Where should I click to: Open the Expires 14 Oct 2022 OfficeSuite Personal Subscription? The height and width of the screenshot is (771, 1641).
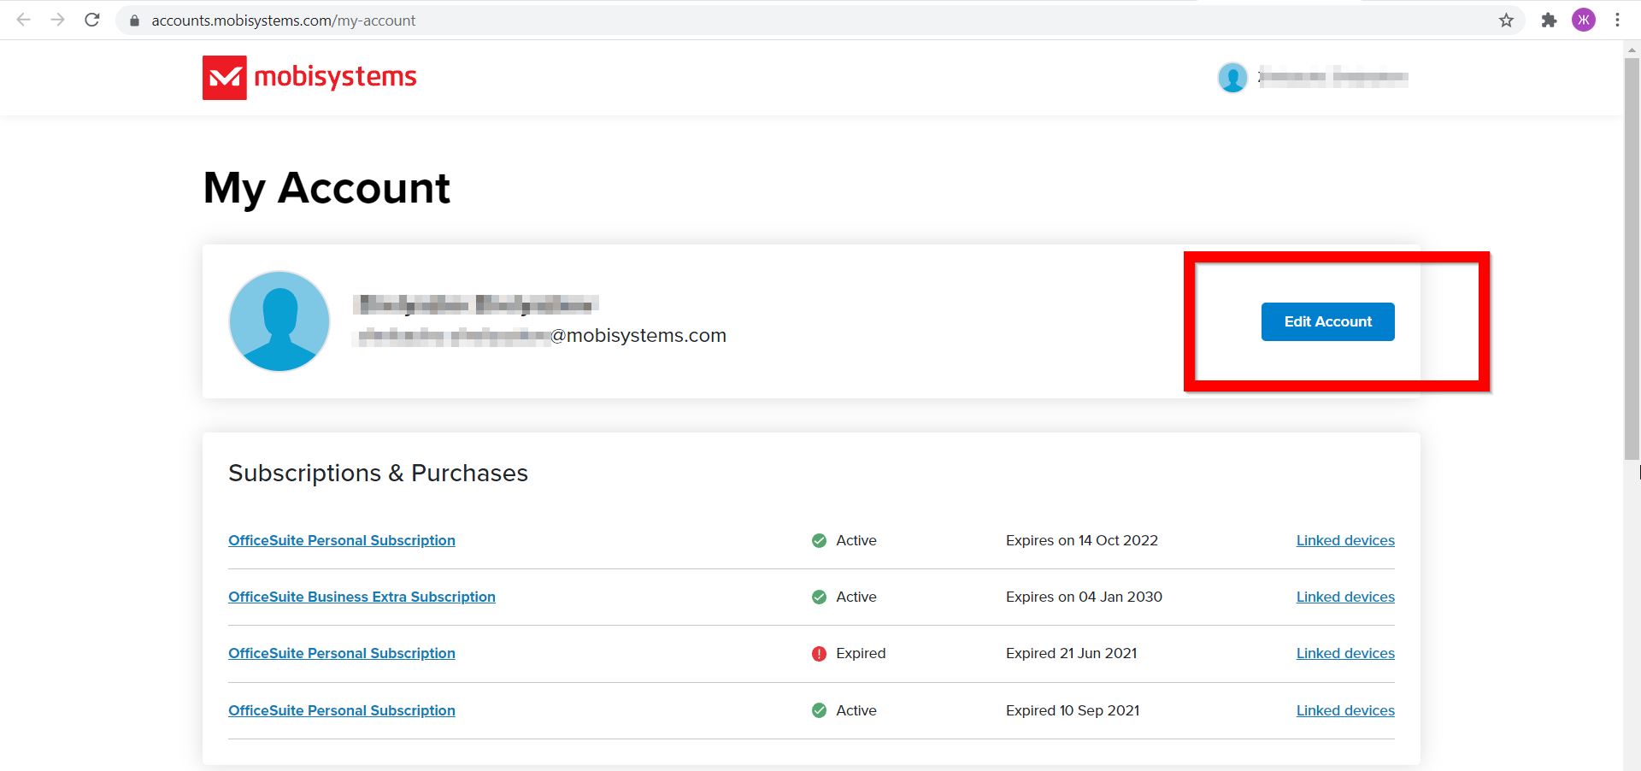(x=342, y=540)
